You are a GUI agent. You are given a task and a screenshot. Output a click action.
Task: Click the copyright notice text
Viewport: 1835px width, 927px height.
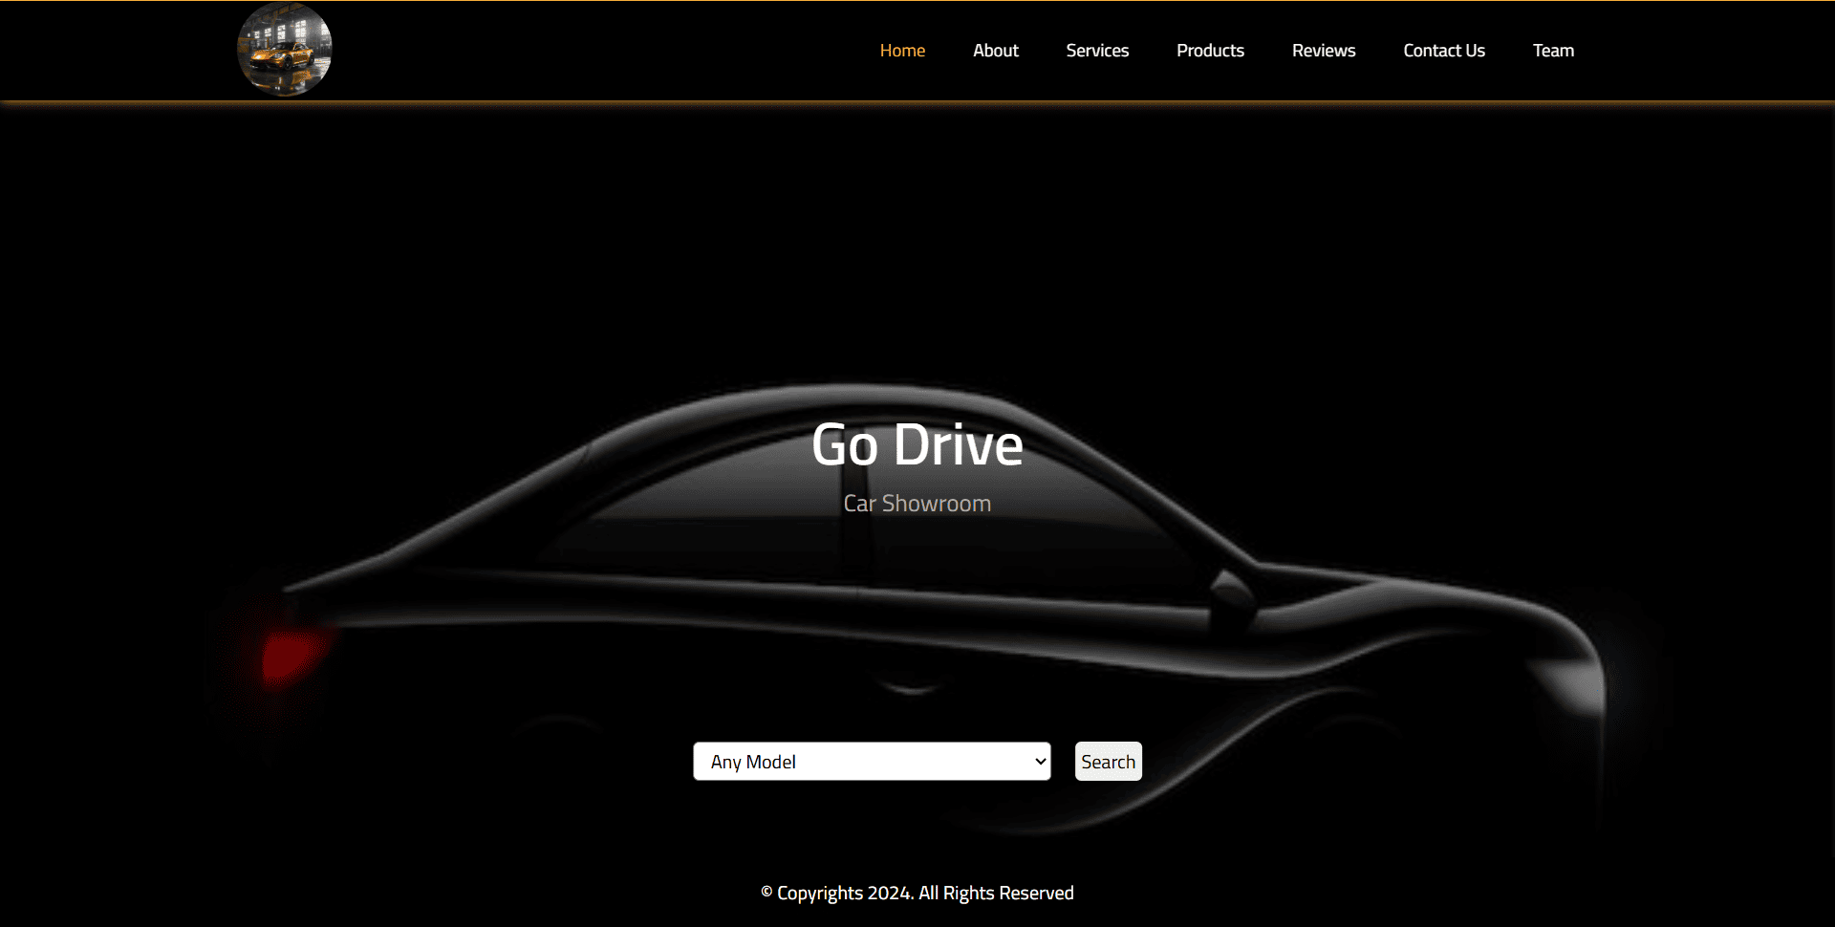917,892
